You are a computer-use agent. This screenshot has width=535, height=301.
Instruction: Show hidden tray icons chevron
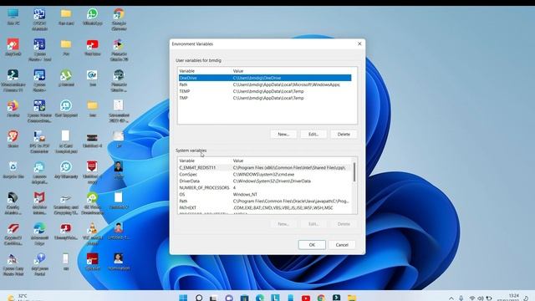coord(451,298)
